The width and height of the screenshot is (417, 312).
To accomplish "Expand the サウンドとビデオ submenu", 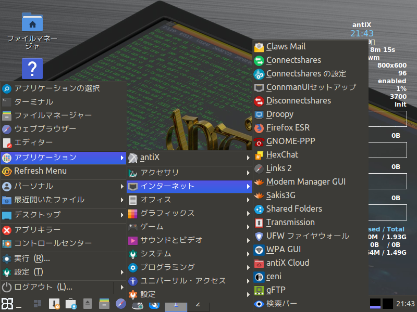I will (189, 240).
